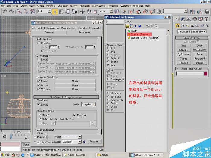211x158 pixels.
Task: Uncheck the Output camera shader checkbox
Action: tap(39, 85)
